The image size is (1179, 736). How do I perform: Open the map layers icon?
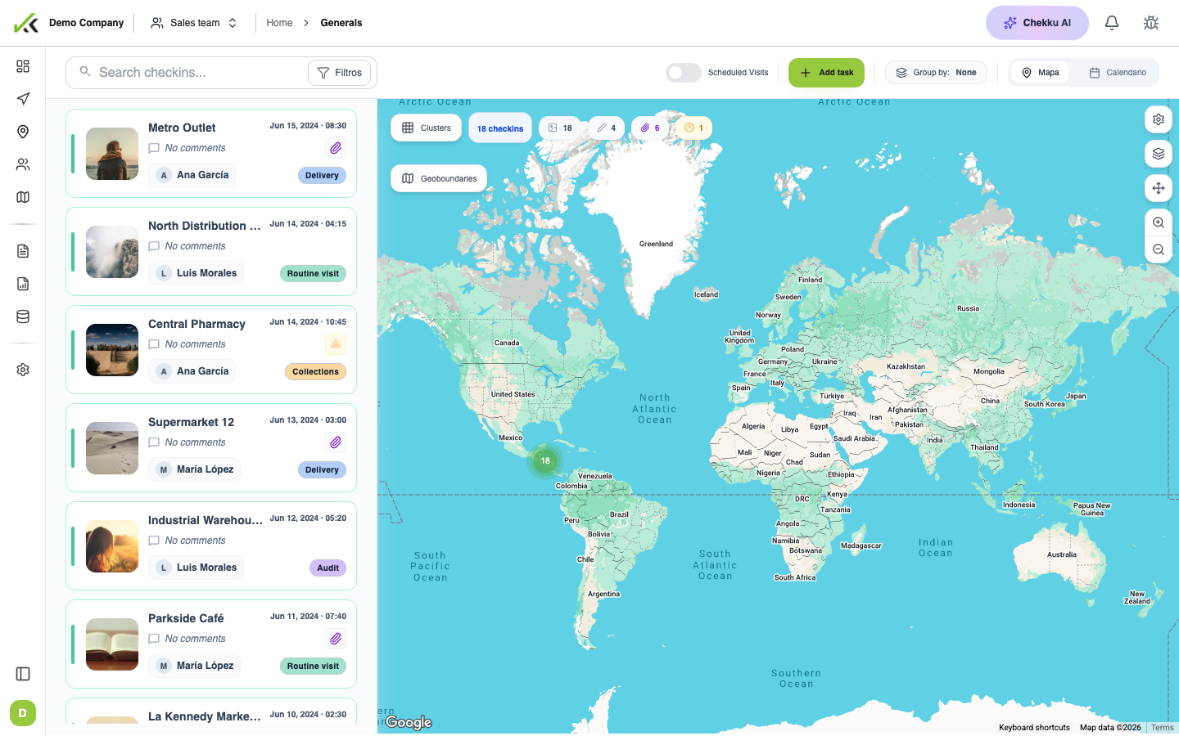point(1159,154)
